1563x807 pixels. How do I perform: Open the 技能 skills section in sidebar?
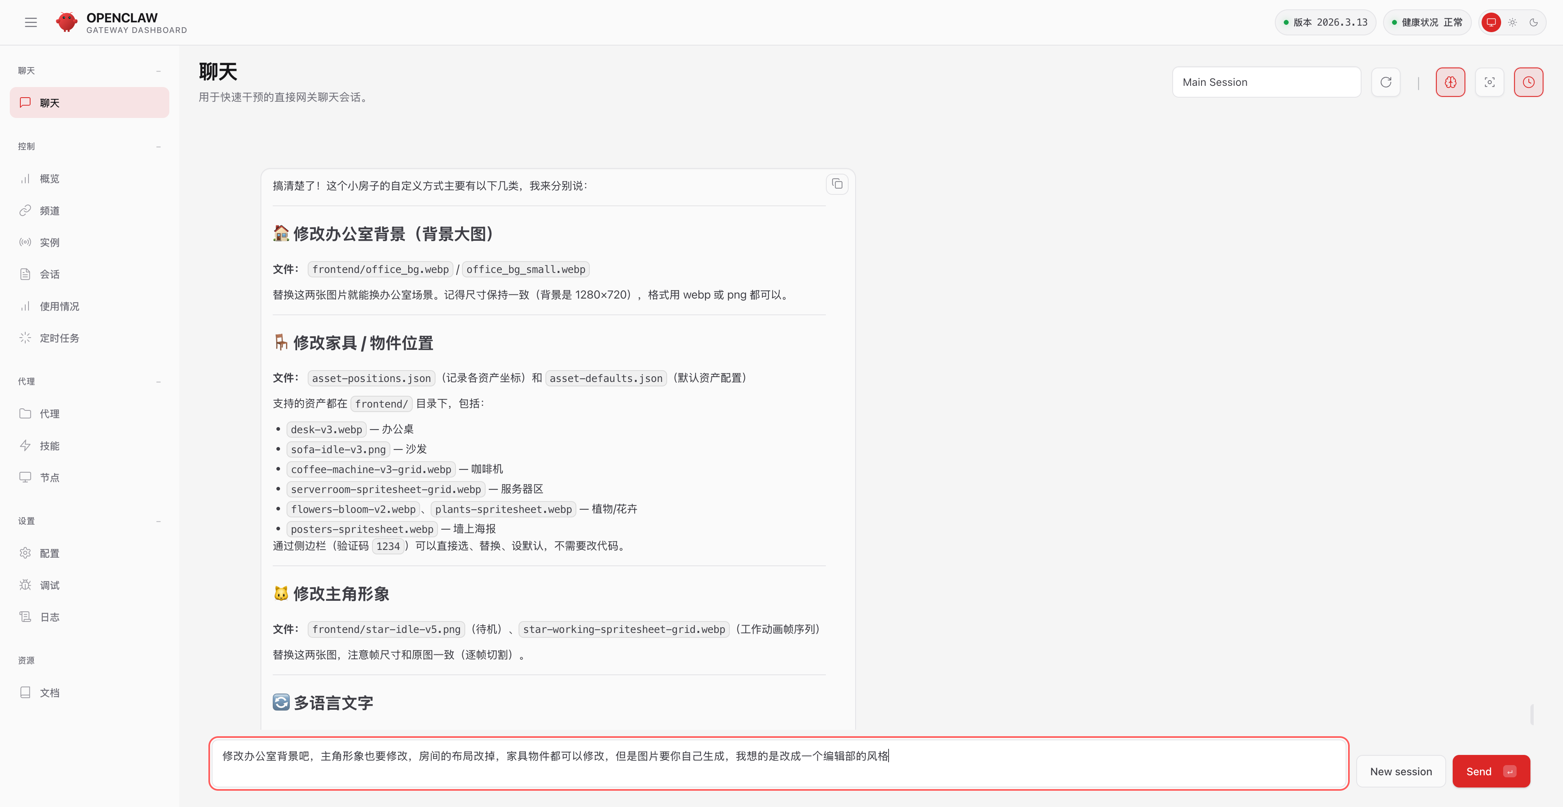click(50, 446)
